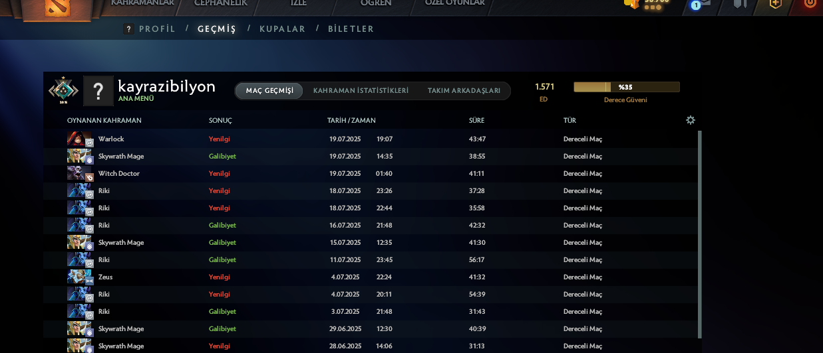Click the Dota 2 logo home icon
Viewport: 823px width, 353px height.
57,7
